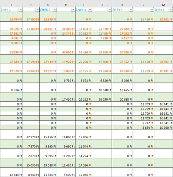Select cell with 29 680 Ft
The image size is (173, 177).
pos(122,26)
